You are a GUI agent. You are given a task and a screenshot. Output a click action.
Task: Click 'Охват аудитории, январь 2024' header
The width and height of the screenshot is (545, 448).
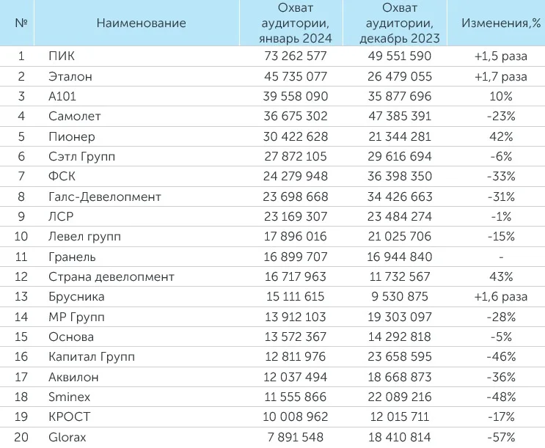(x=296, y=23)
